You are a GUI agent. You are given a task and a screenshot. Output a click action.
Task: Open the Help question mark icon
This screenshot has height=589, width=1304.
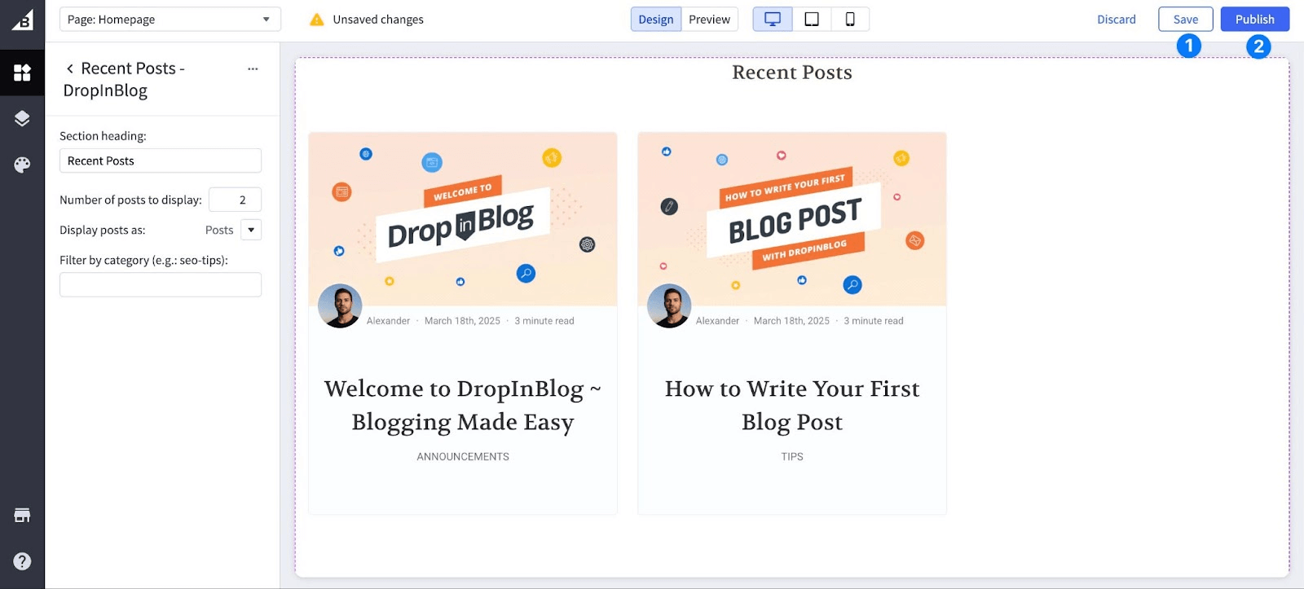click(22, 561)
